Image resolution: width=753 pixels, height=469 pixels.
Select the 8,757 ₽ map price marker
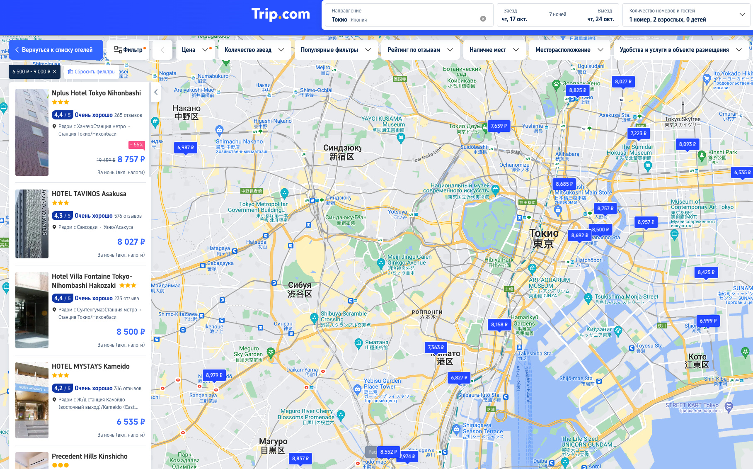605,209
